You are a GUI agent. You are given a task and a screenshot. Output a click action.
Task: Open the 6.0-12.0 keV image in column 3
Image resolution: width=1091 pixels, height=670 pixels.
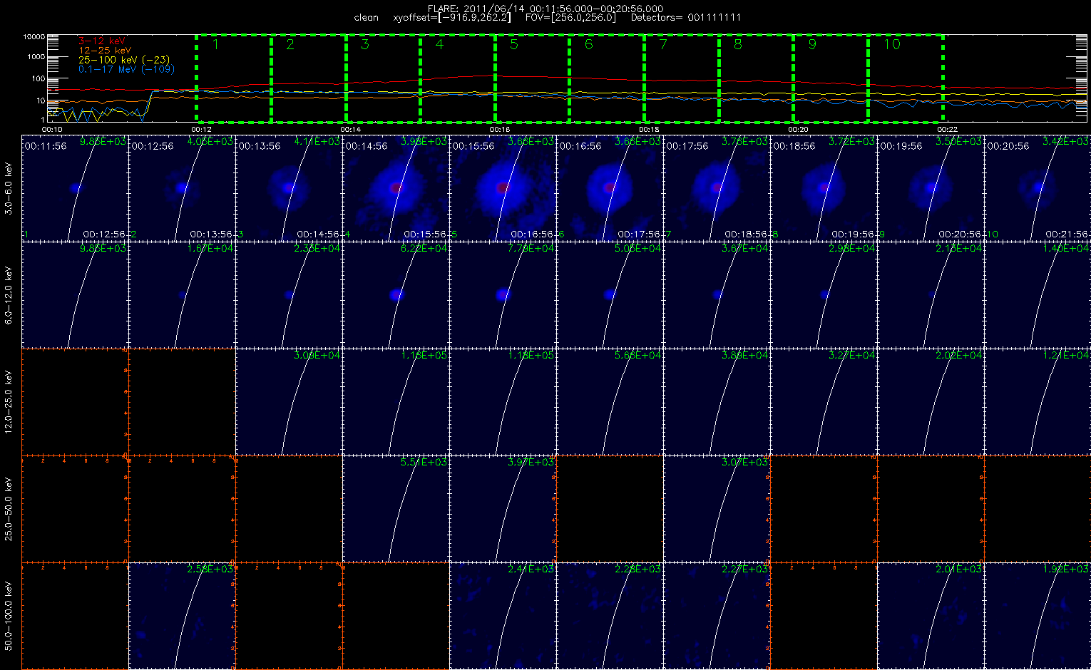[x=289, y=294]
